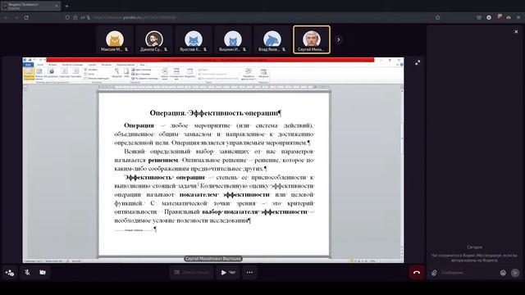The image size is (525, 295).
Task: Click the send message arrow button
Action: point(515,273)
